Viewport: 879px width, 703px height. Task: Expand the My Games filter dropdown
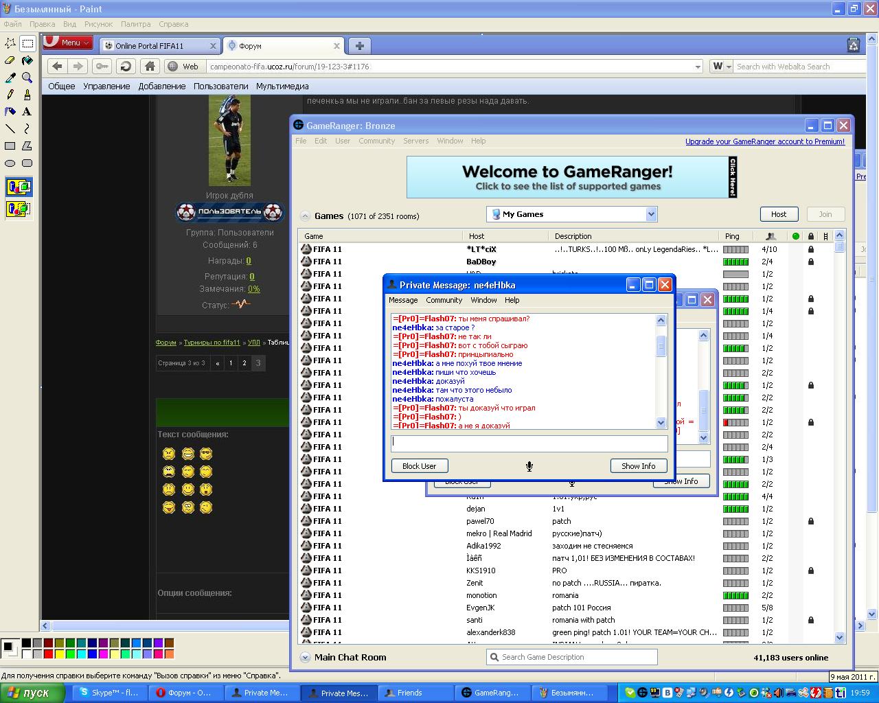(651, 214)
